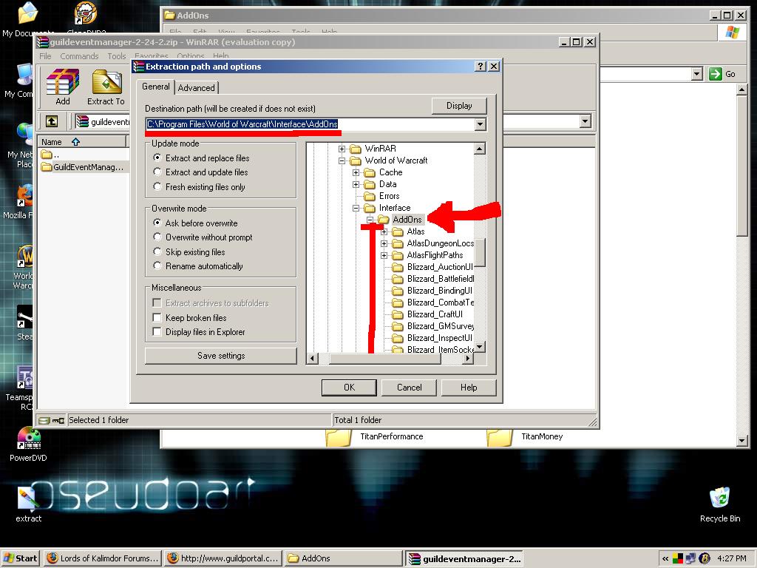Switch to the General tab
This screenshot has height=568, width=757.
155,87
